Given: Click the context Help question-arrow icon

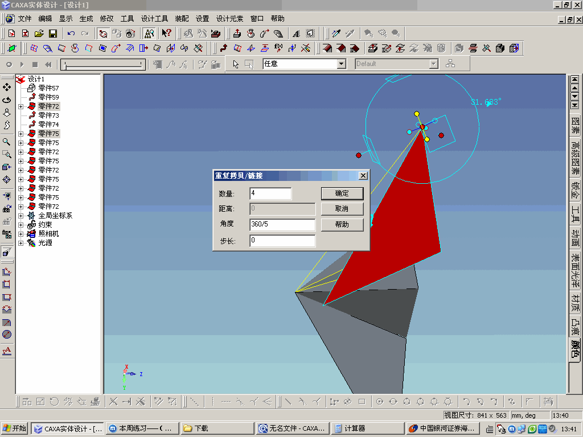Looking at the screenshot, I should [166, 34].
